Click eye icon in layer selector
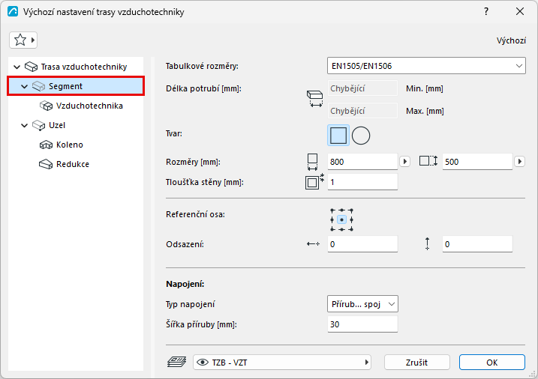 point(203,363)
